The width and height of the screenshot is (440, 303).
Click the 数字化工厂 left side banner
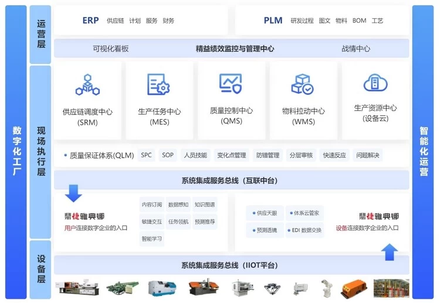point(16,151)
